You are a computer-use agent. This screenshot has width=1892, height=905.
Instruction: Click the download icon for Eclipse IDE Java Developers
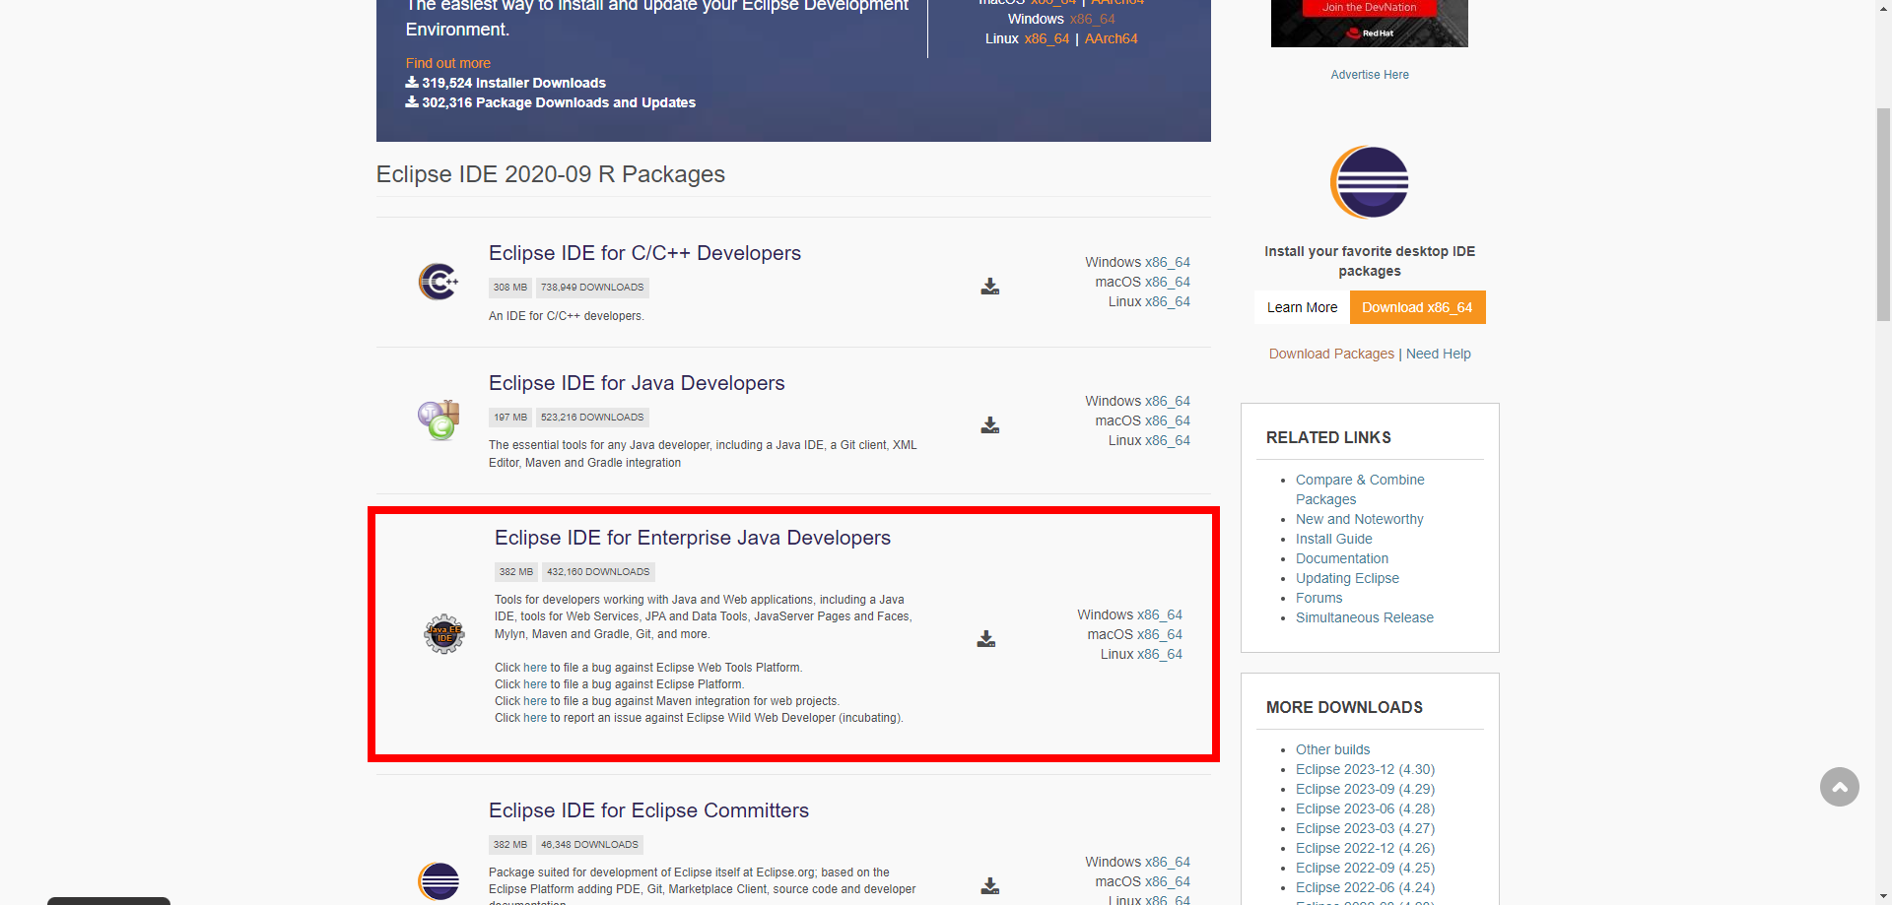click(x=988, y=425)
